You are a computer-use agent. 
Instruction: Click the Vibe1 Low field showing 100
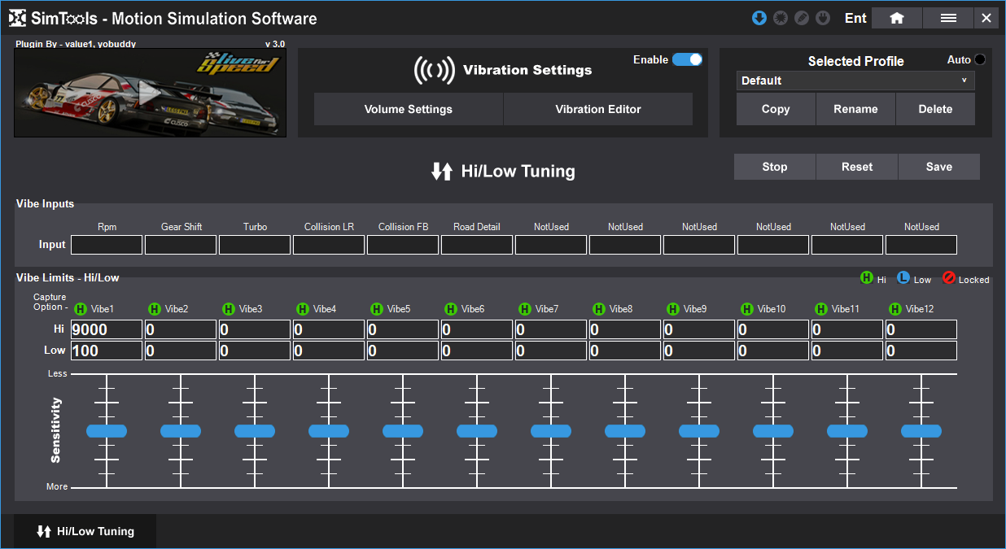(x=107, y=351)
